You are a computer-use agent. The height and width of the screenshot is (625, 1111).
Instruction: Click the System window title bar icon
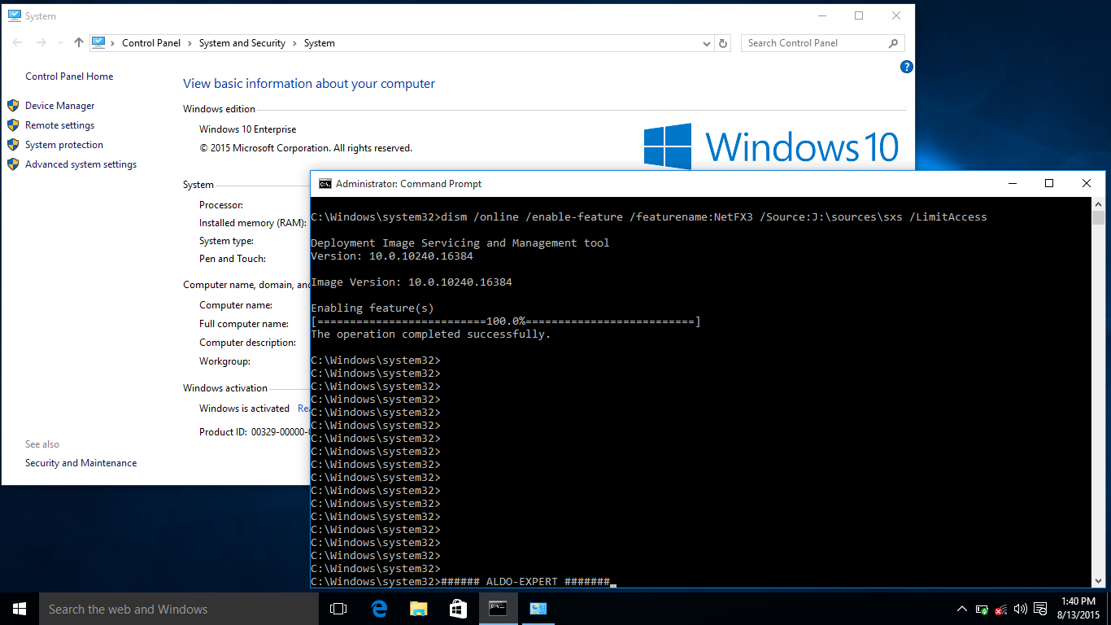click(x=14, y=15)
